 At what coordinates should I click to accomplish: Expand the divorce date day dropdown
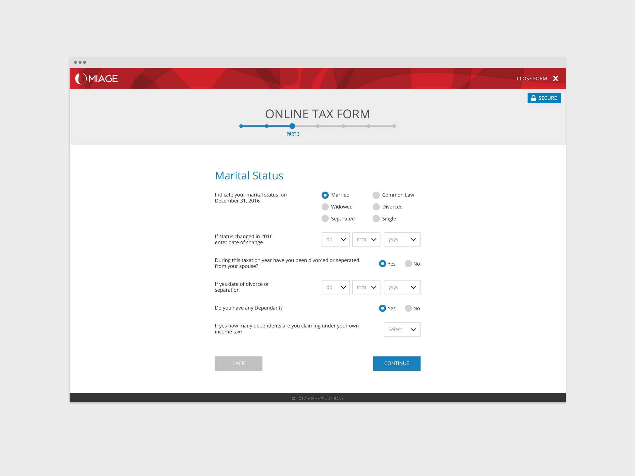tap(335, 287)
